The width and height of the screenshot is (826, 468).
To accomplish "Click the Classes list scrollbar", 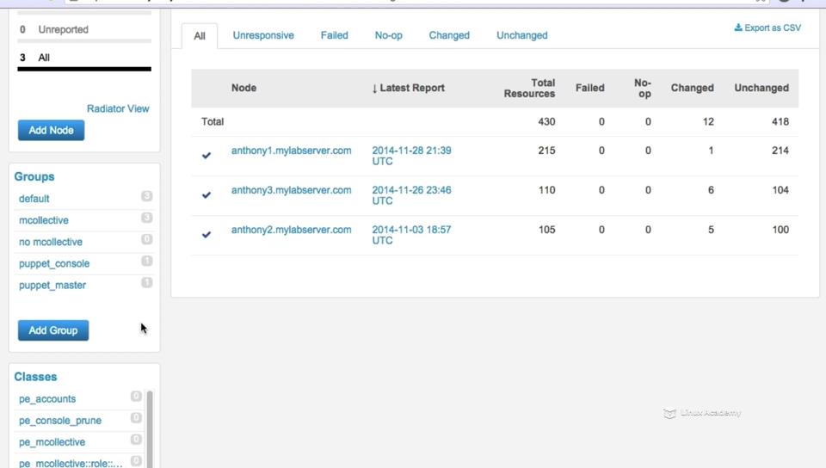I will [150, 429].
